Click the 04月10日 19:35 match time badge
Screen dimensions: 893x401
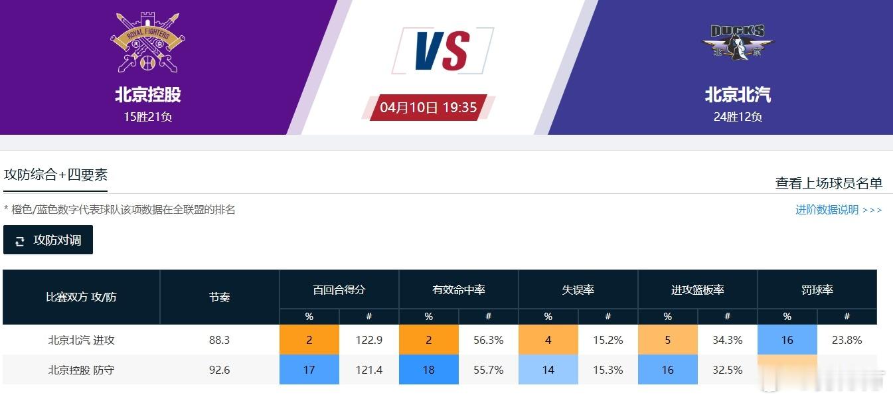coord(428,107)
